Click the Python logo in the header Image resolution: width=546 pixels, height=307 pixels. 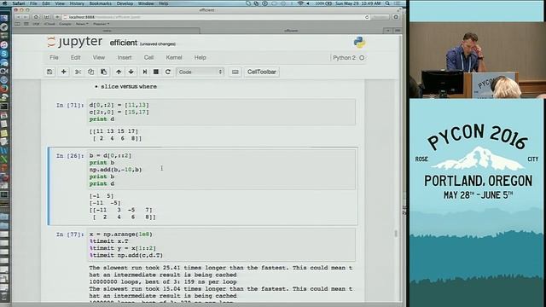click(359, 42)
